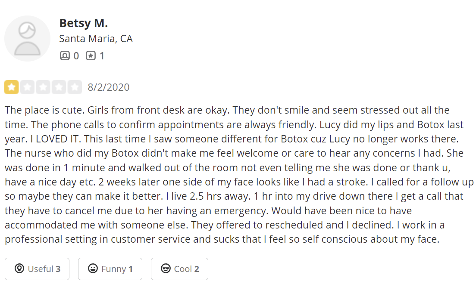Image resolution: width=476 pixels, height=284 pixels.
Task: Click the sunglasses face icon in Cool button
Action: tap(166, 269)
